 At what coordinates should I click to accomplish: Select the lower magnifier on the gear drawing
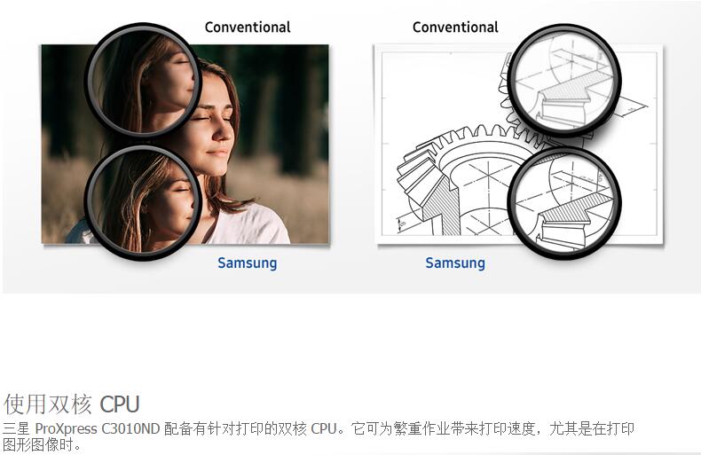(564, 203)
